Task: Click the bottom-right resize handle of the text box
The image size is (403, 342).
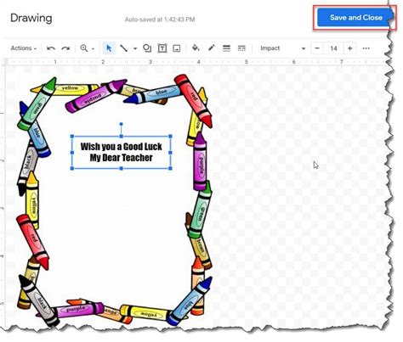Action: (x=170, y=168)
